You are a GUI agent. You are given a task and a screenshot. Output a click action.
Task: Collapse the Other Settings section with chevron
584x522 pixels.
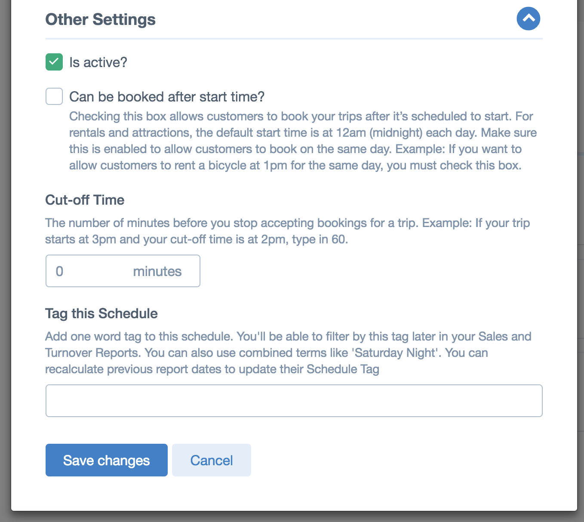pyautogui.click(x=528, y=19)
